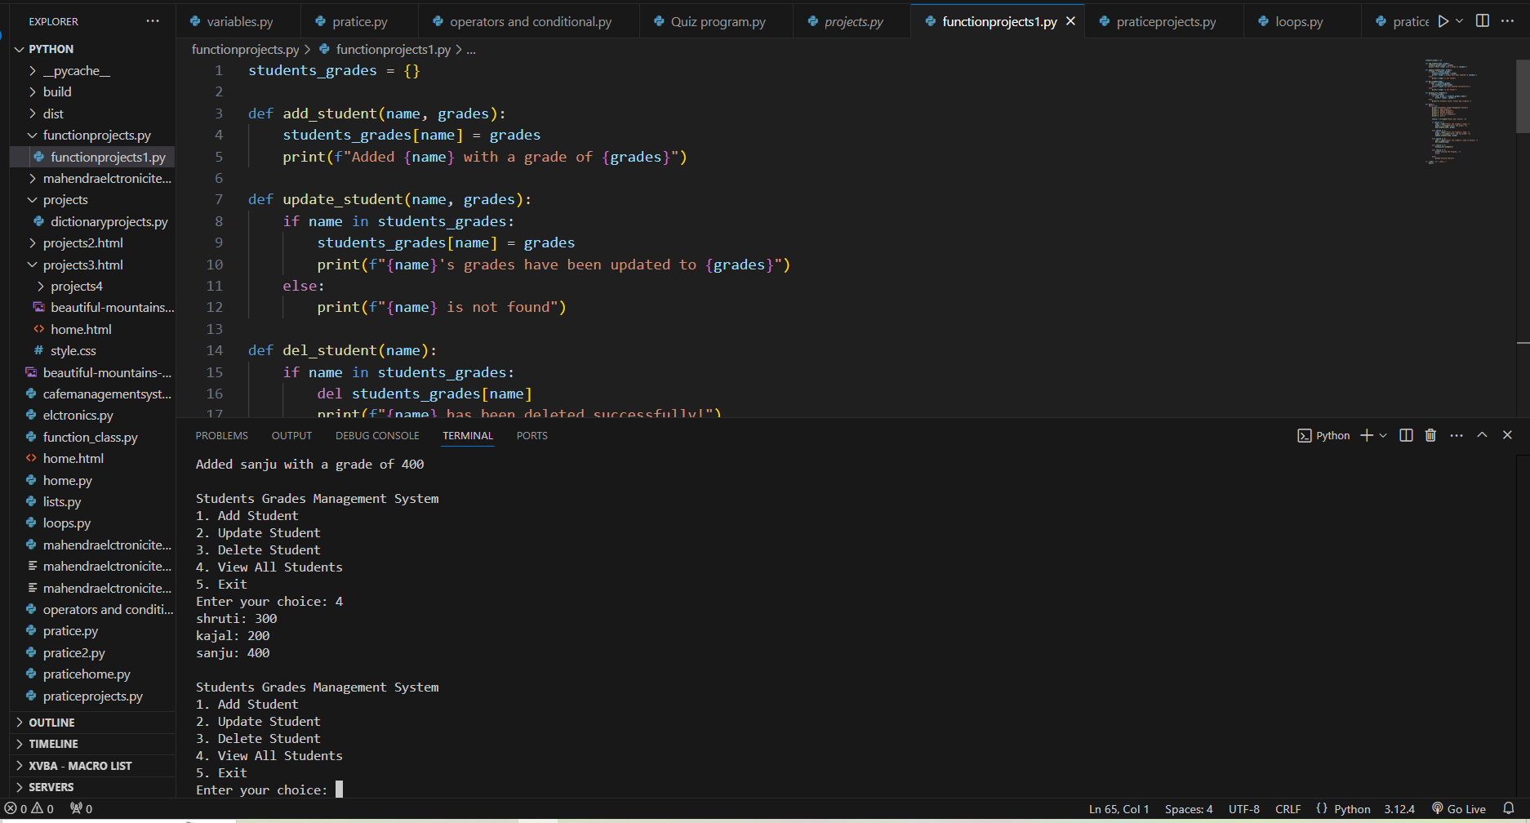Select functionprojects1.py in the explorer
Viewport: 1530px width, 823px height.
[92, 157]
